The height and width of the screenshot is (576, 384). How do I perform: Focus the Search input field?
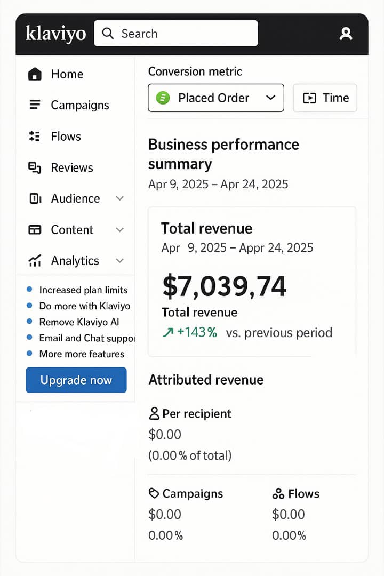click(x=175, y=33)
